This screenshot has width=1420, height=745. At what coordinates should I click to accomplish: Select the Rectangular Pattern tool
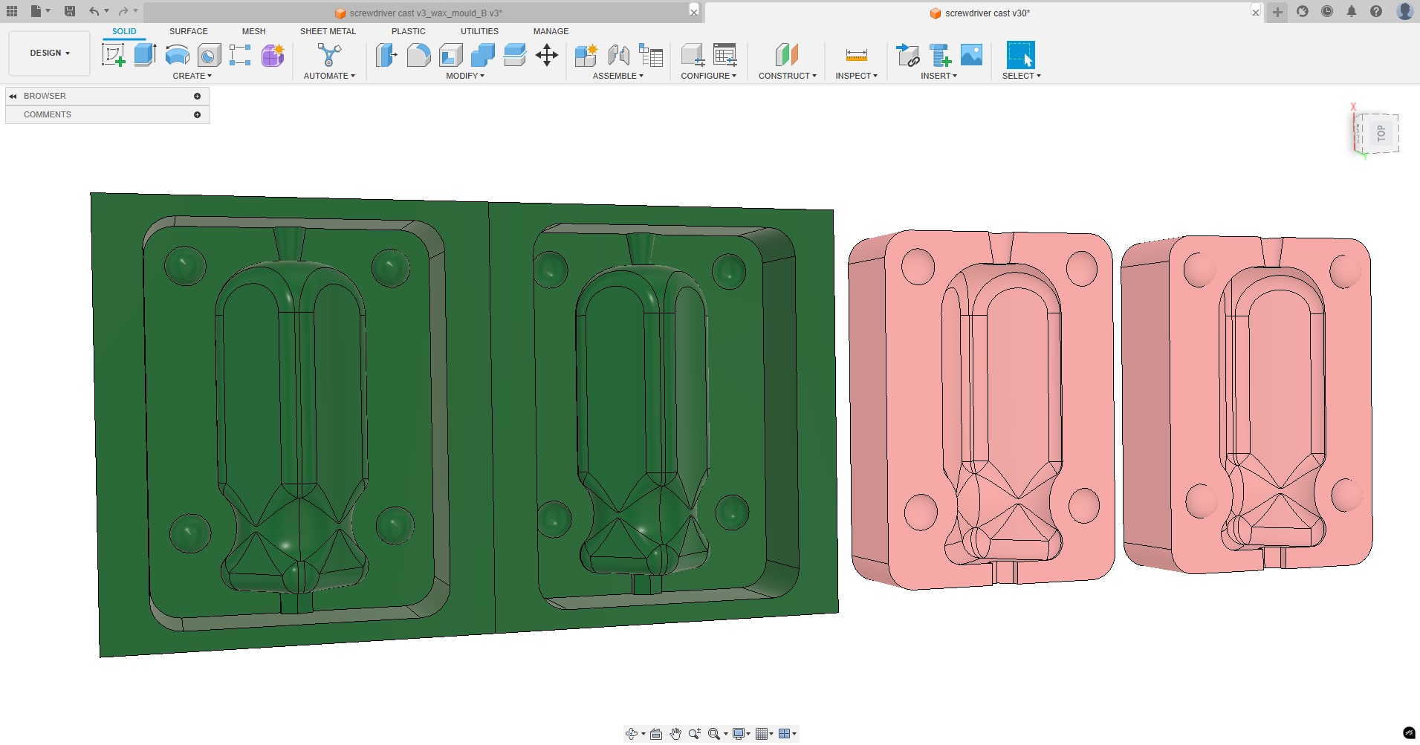(240, 55)
